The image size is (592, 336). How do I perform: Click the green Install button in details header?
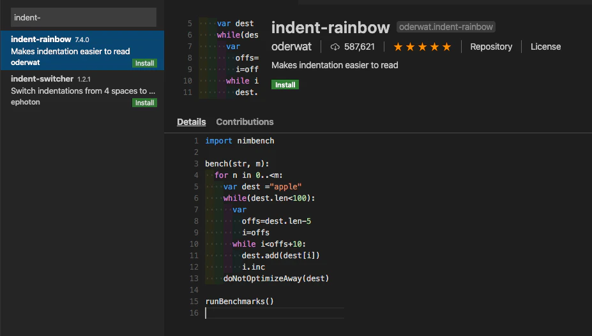click(x=285, y=85)
